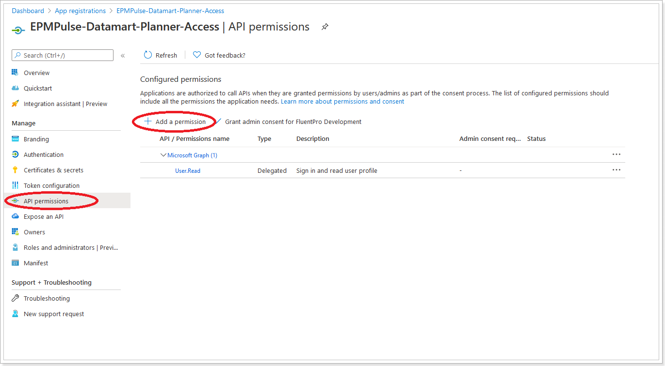
Task: Collapse the sidebar with double chevron
Action: [x=123, y=56]
